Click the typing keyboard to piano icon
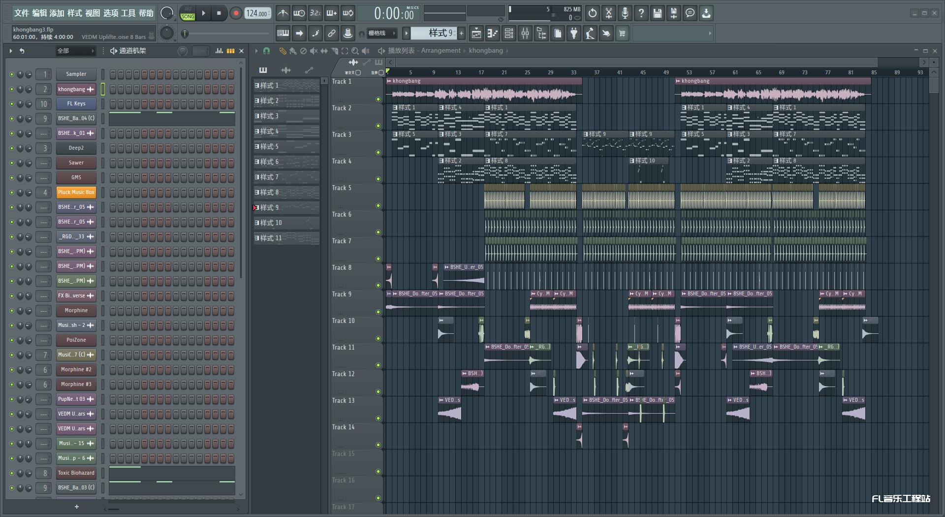The height and width of the screenshot is (517, 945). click(283, 33)
